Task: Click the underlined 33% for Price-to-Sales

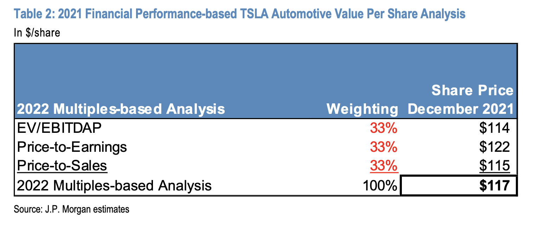Action: point(383,166)
